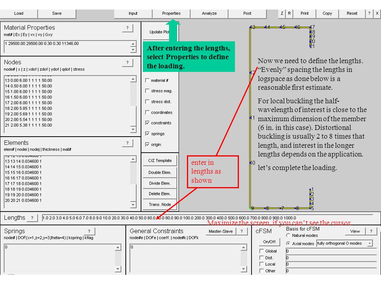Image resolution: width=381 pixels, height=286 pixels.
Task: Click the Load button
Action: coord(19,14)
